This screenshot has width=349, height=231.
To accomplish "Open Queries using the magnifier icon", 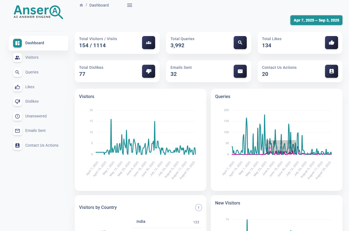I will click(17, 72).
